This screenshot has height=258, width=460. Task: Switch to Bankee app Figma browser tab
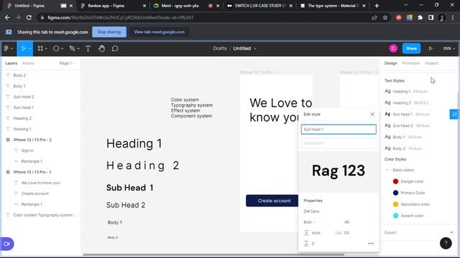(113, 6)
